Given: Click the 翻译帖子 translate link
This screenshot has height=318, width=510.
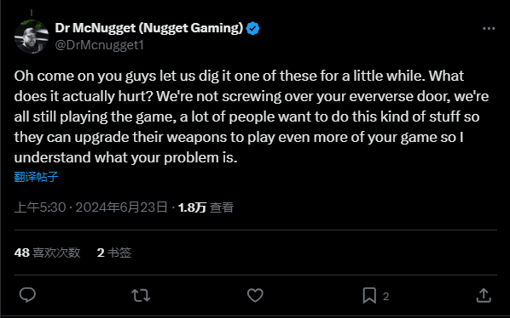Looking at the screenshot, I should (x=36, y=177).
